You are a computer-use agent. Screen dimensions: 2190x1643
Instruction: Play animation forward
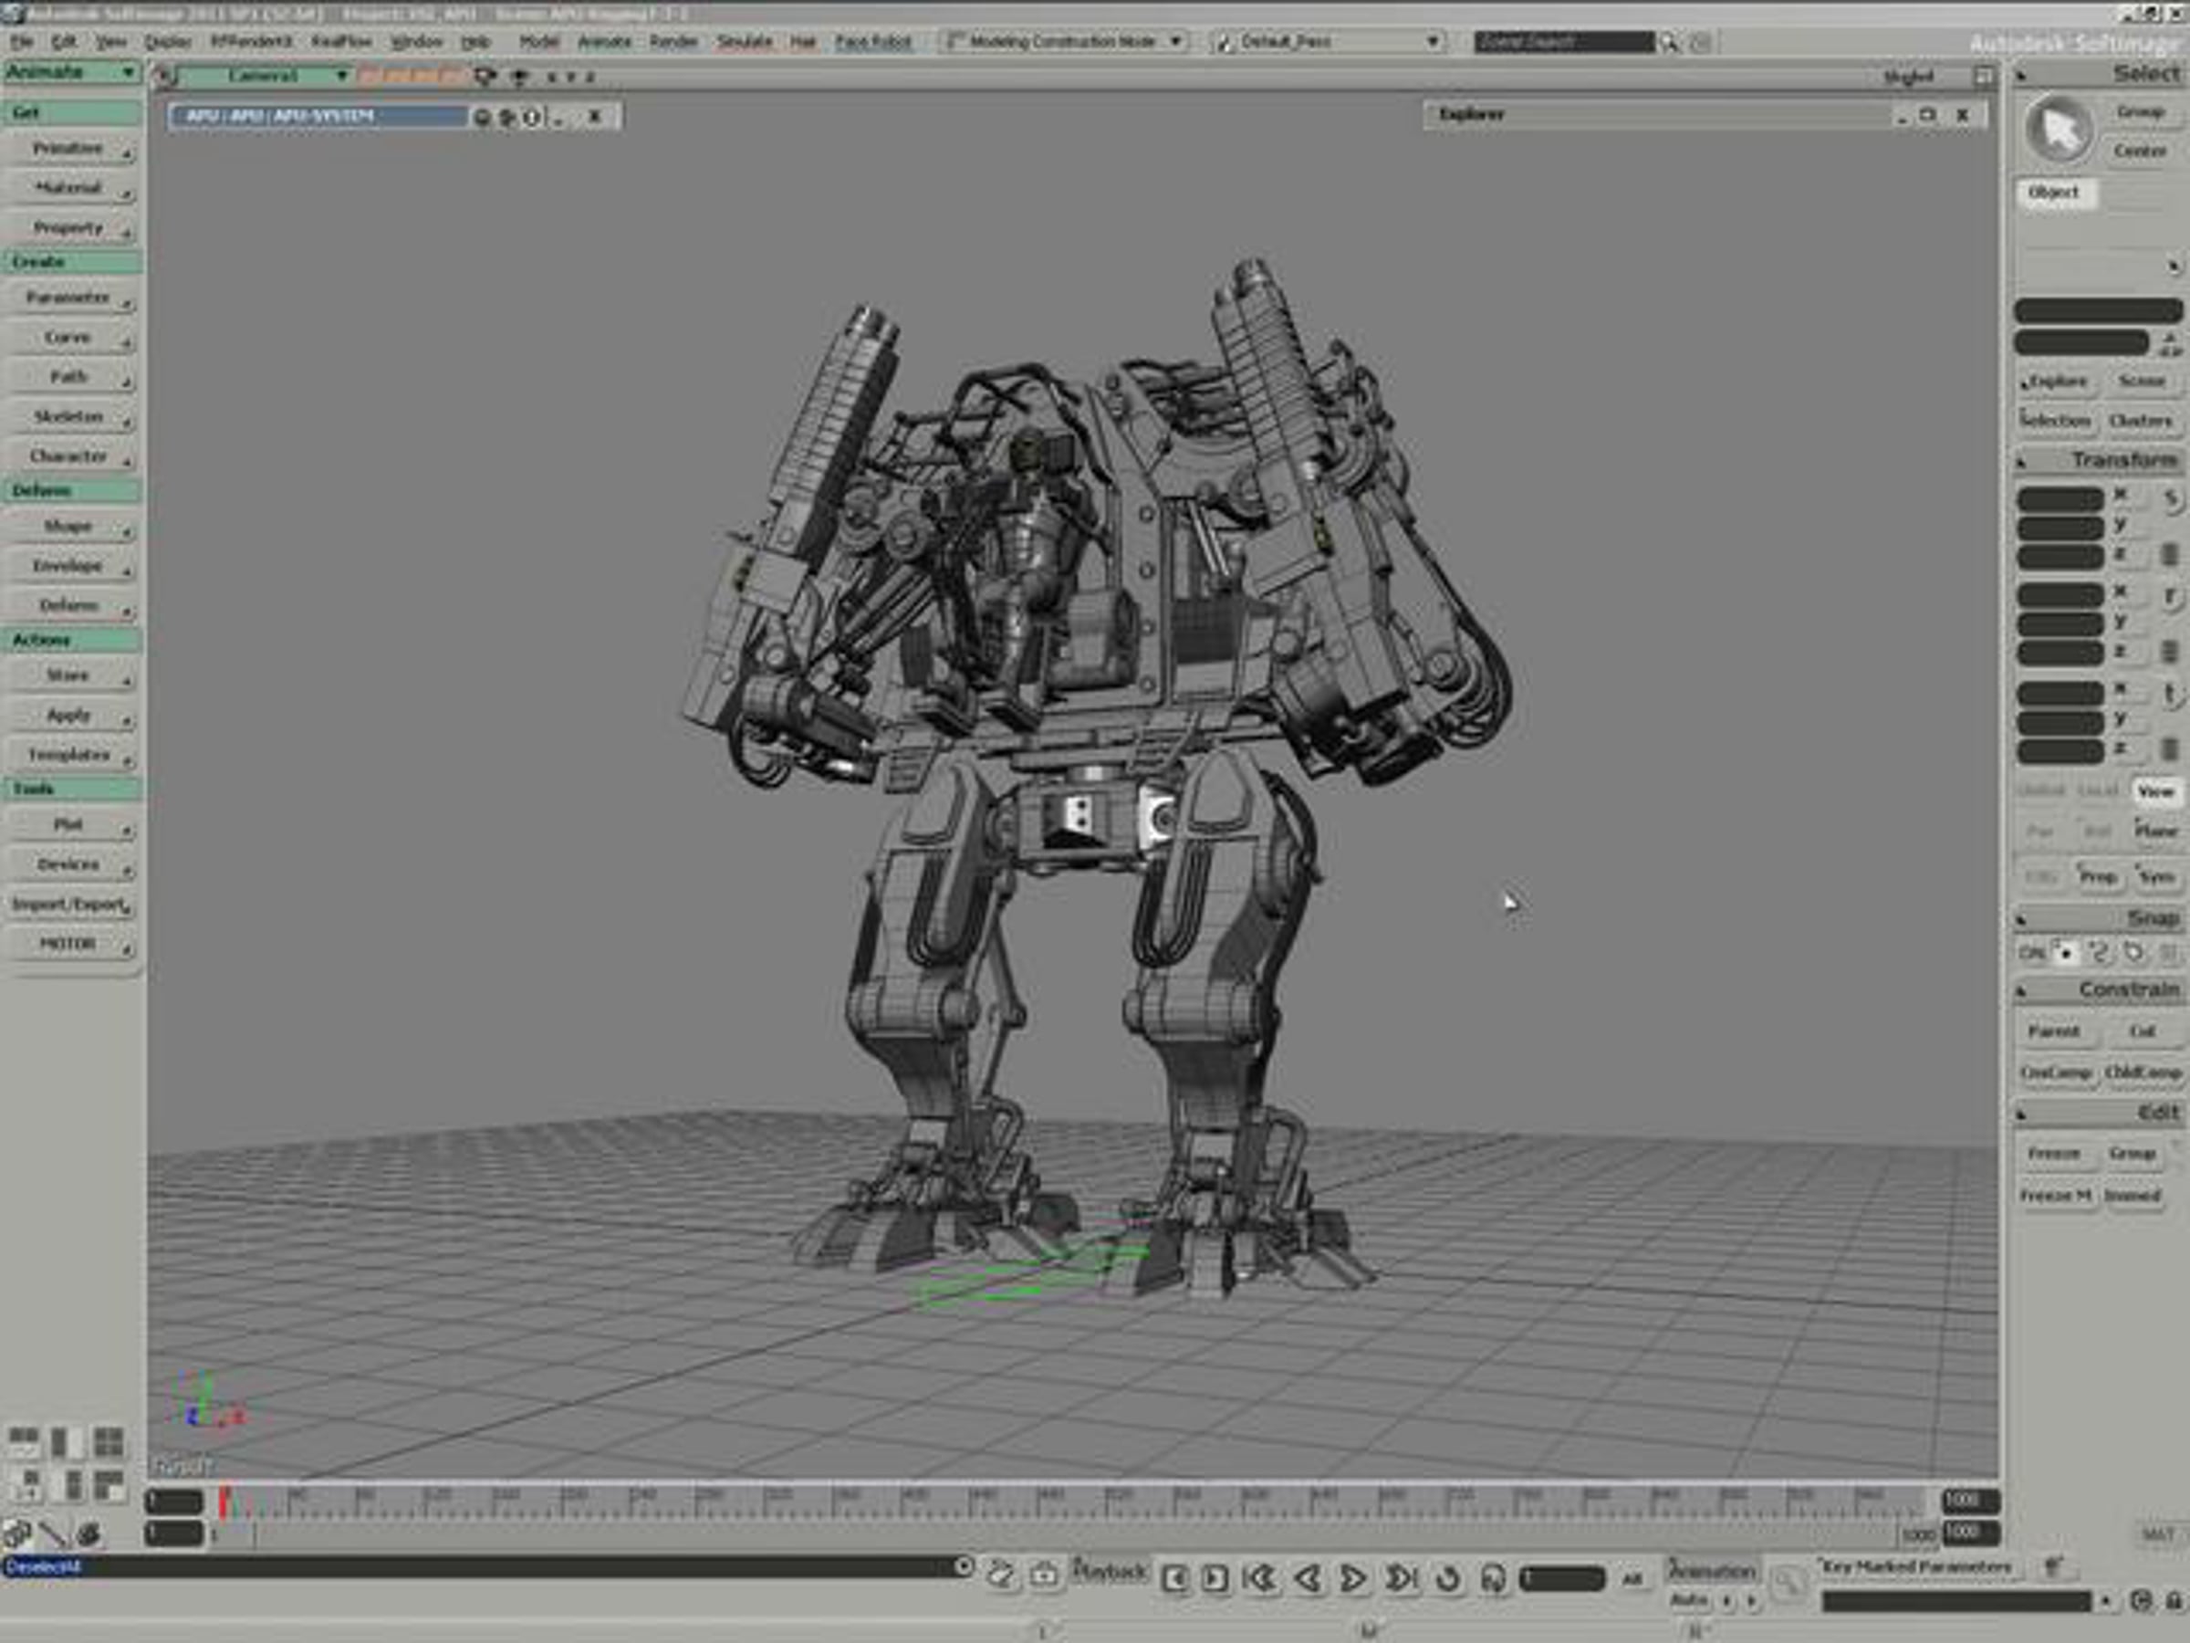1353,1577
